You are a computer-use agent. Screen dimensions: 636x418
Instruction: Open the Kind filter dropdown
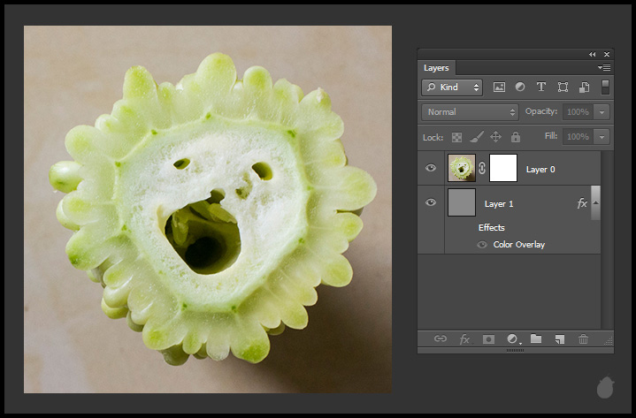[x=452, y=87]
